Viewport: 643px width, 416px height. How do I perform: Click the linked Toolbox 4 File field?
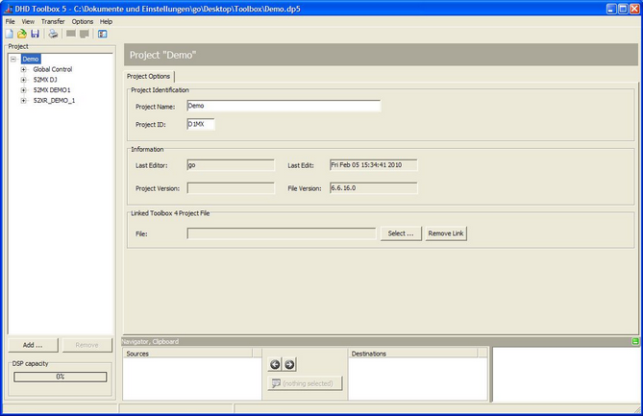(282, 233)
